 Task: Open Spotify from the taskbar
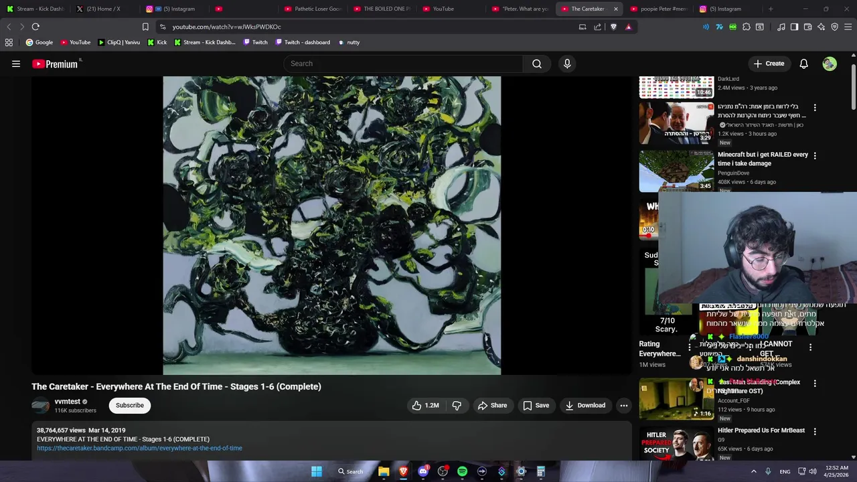click(462, 471)
